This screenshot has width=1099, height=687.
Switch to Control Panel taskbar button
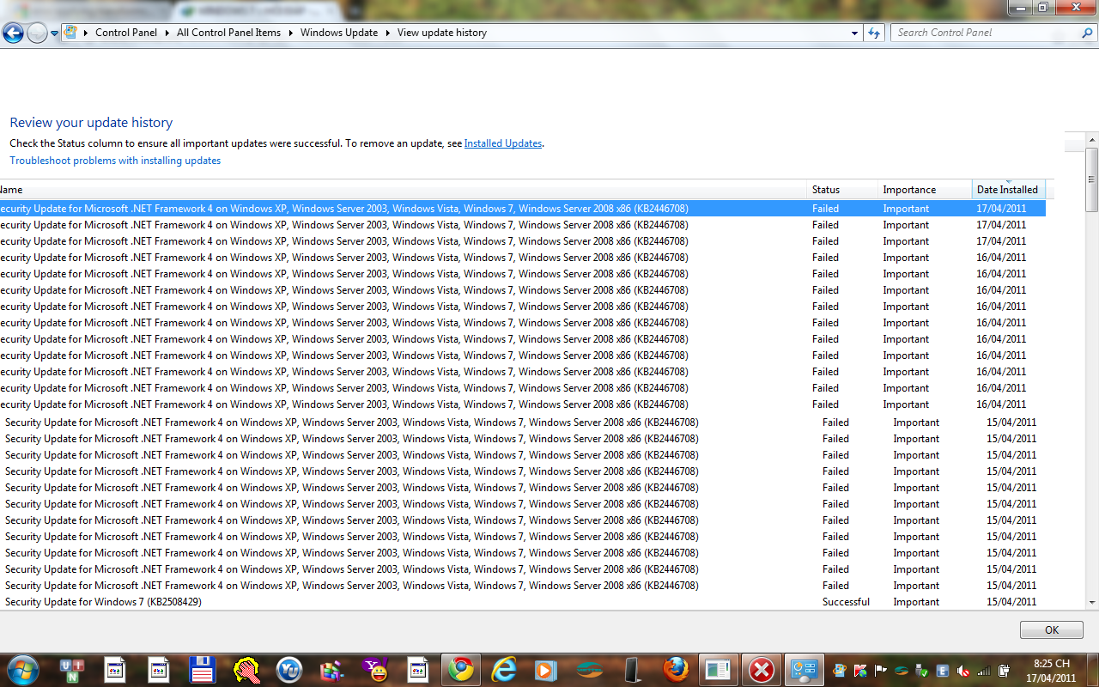tap(804, 670)
